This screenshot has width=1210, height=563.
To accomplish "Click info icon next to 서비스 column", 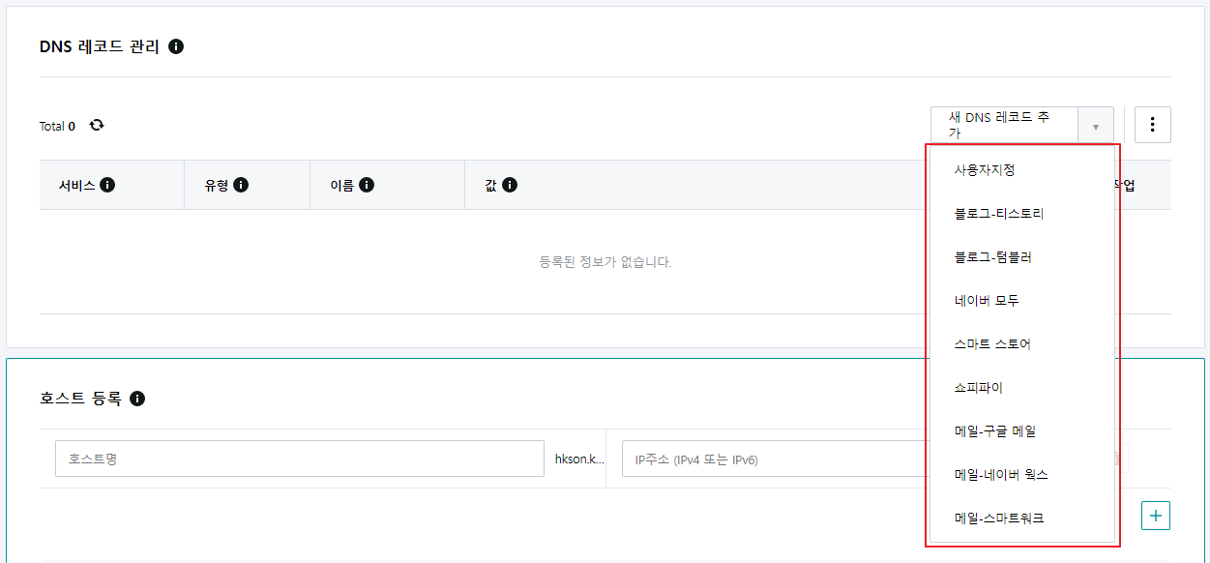I will [x=107, y=185].
